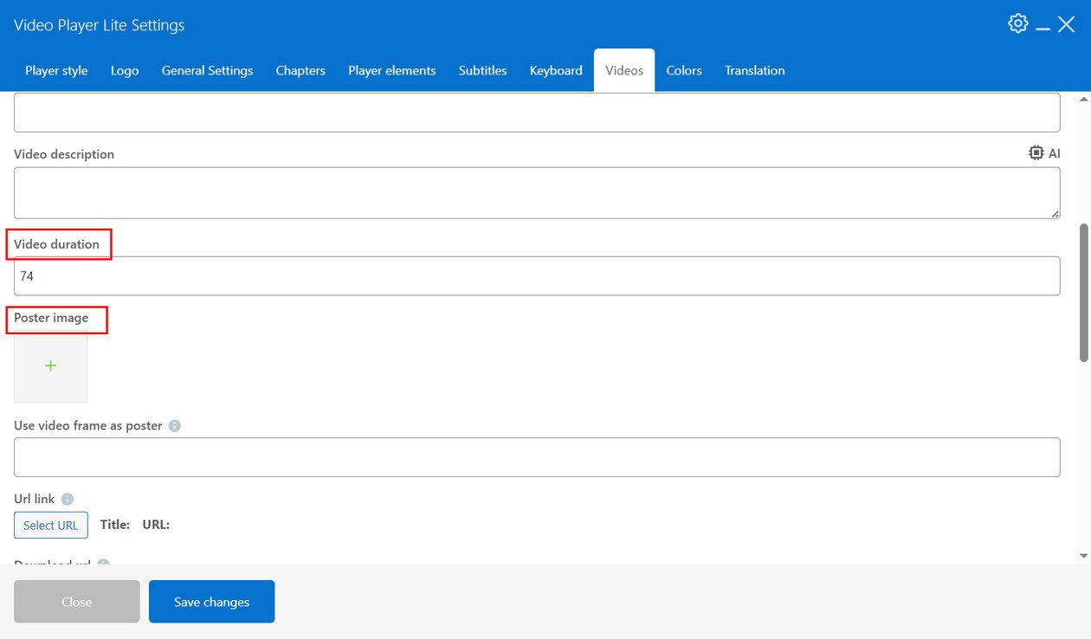Click the vertical scrollbar thumb
This screenshot has height=639, width=1091.
pos(1084,293)
